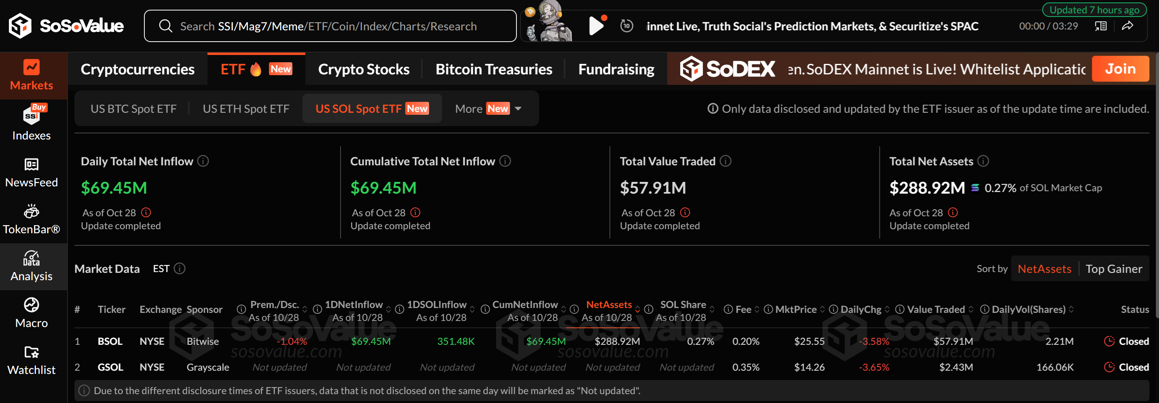Play the news audio briefing
Viewport: 1159px width, 403px height.
pos(596,26)
